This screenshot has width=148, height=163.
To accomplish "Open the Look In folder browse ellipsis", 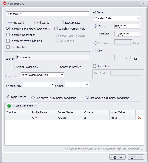I will tap(87, 57).
